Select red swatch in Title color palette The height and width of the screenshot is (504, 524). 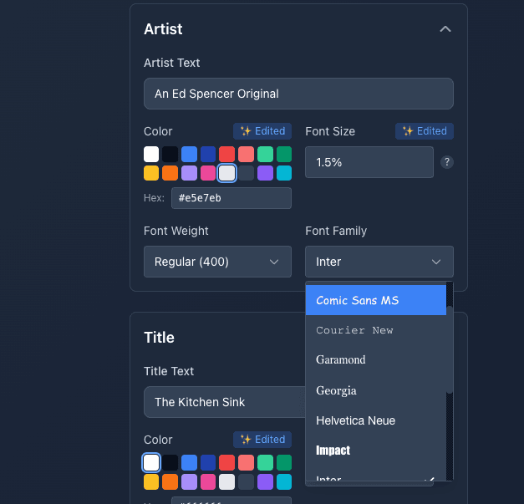227,463
